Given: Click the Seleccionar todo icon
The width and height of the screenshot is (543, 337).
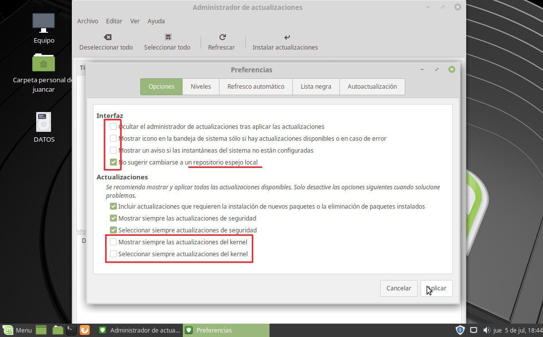Looking at the screenshot, I should tap(167, 38).
